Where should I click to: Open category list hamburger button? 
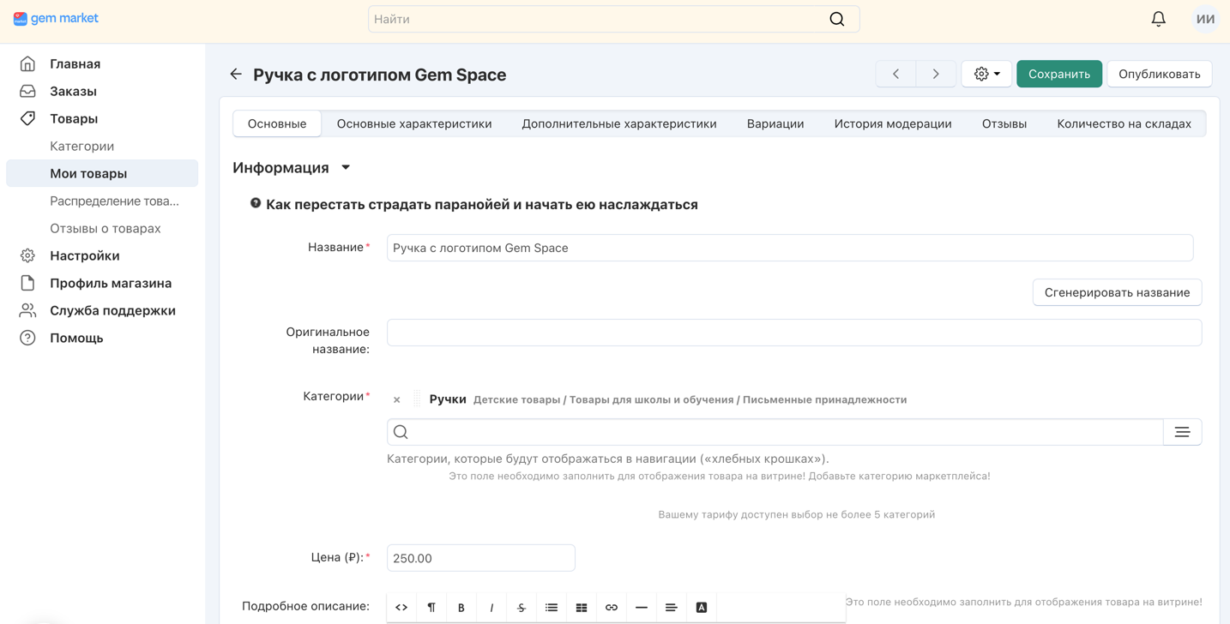(x=1182, y=432)
